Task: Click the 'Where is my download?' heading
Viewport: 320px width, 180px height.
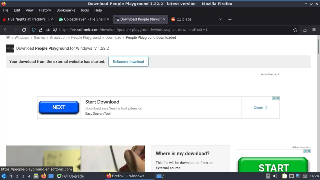Action: coord(182,153)
